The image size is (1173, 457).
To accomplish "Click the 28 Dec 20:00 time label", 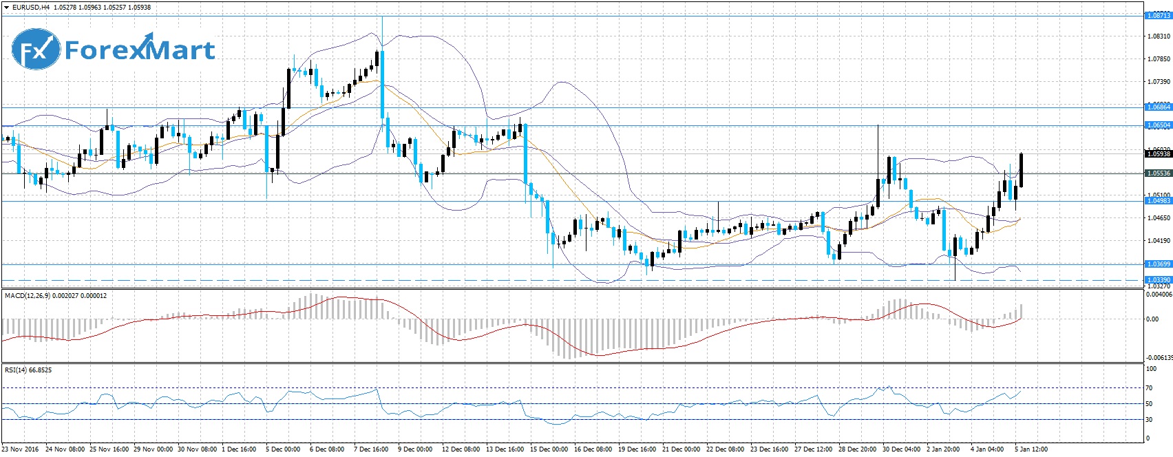I will (858, 449).
